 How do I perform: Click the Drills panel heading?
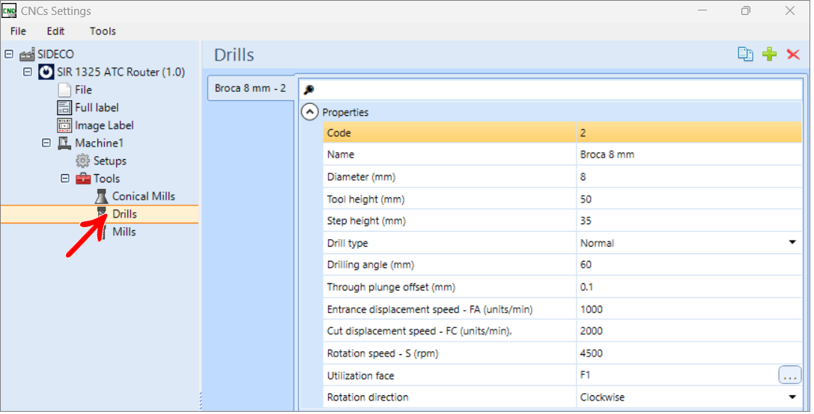tap(234, 55)
